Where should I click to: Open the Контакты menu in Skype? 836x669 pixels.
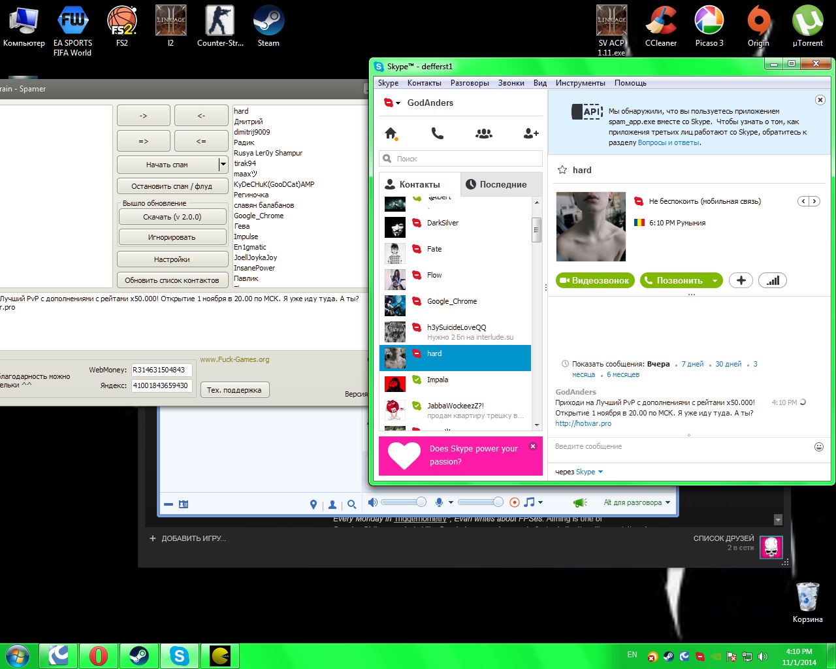pyautogui.click(x=425, y=83)
